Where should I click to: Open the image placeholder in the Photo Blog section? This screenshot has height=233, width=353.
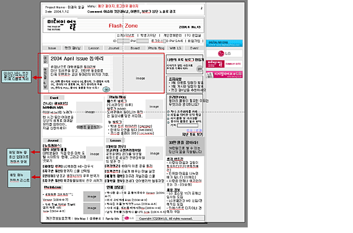[x=154, y=109]
